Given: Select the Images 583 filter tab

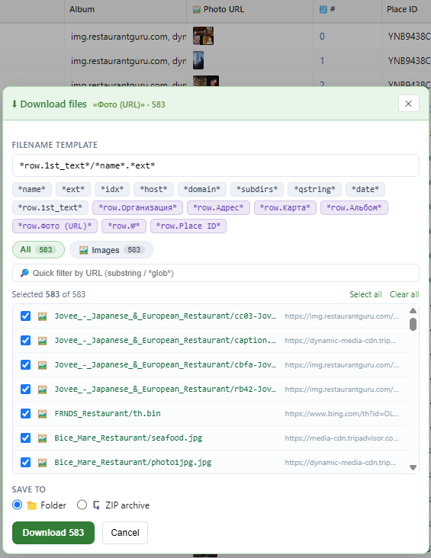Looking at the screenshot, I should coord(111,250).
